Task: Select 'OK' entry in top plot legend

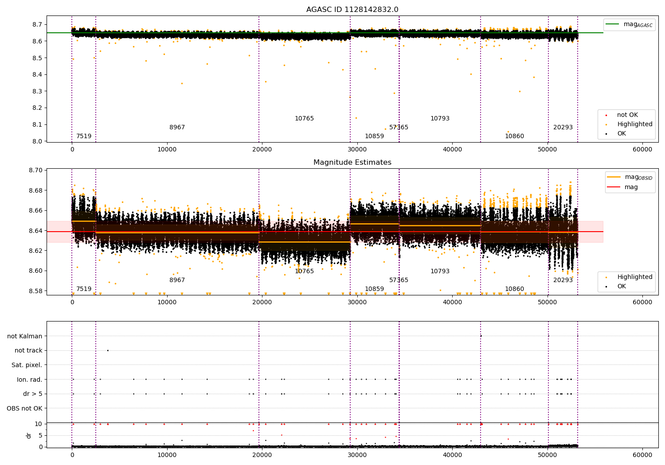Action: coord(617,134)
